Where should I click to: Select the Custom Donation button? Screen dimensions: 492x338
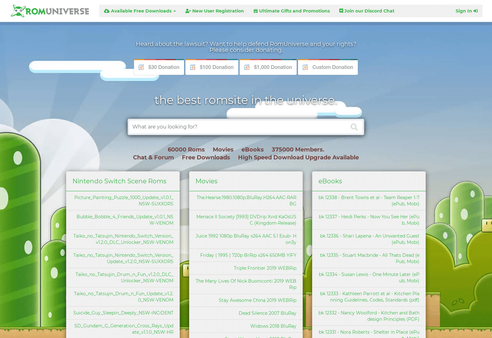click(328, 67)
